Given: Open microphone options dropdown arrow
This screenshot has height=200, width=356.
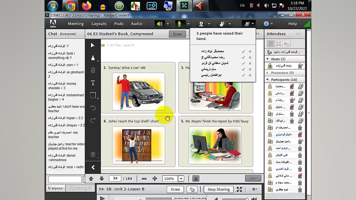Looking at the screenshot, I should pos(188,24).
